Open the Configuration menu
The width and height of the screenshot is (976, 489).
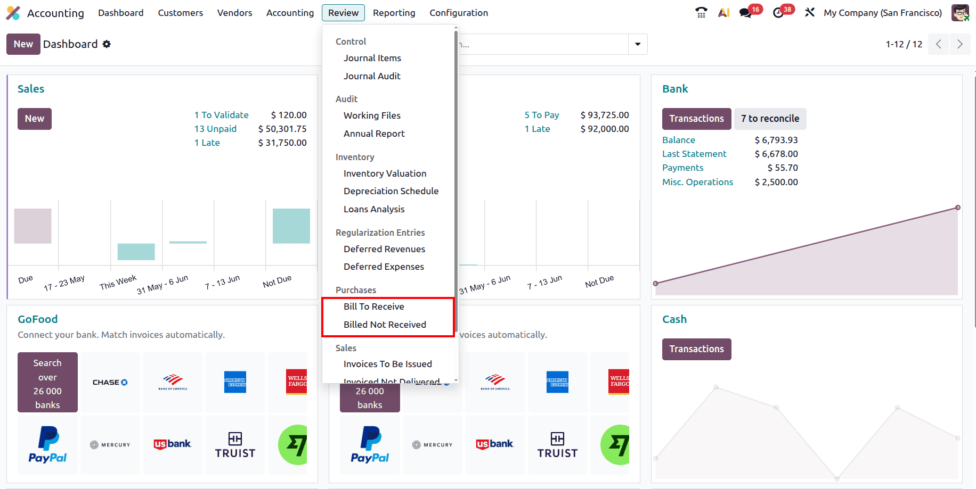click(x=459, y=13)
